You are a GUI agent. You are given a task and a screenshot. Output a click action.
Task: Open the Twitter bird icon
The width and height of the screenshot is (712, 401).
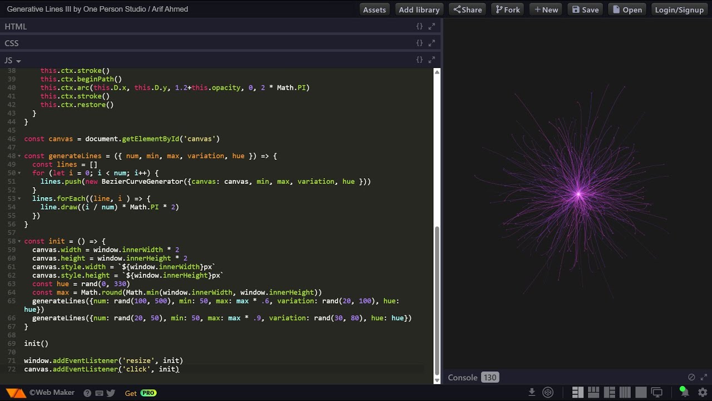tap(111, 393)
